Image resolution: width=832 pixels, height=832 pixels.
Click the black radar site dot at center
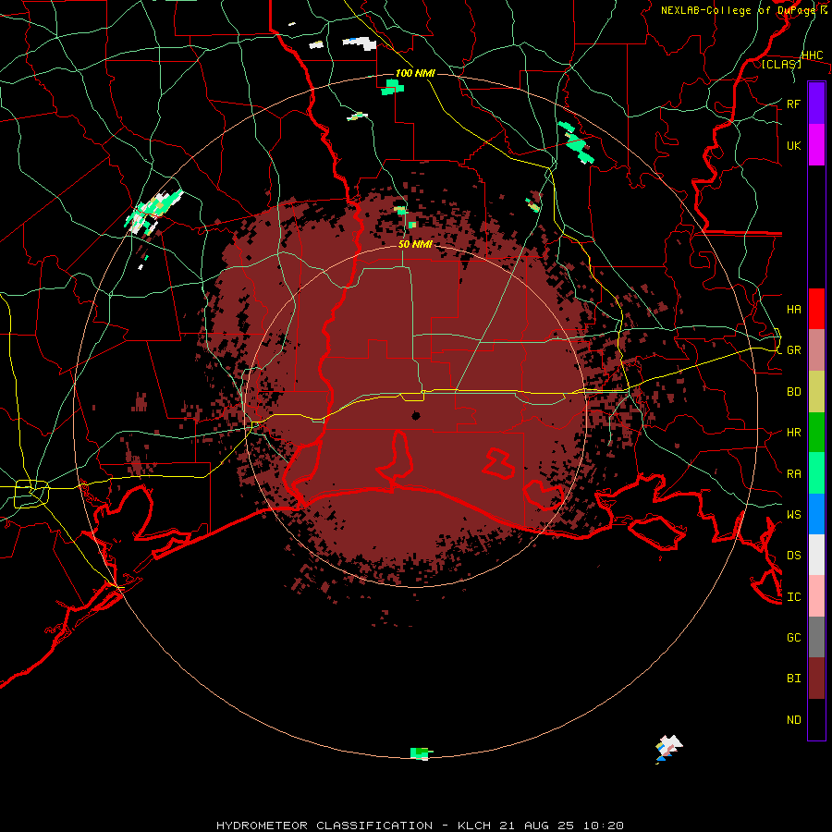(416, 415)
